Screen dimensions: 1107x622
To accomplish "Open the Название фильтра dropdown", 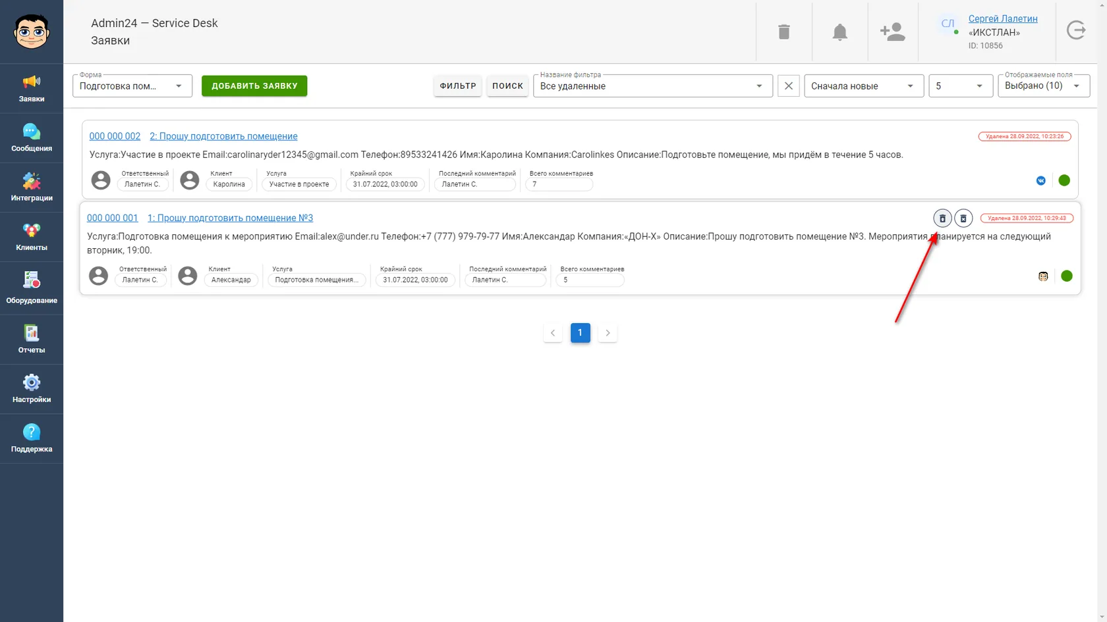I will tap(652, 86).
